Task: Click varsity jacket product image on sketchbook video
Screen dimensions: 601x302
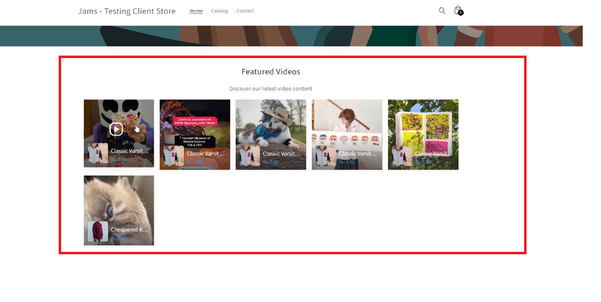Action: point(402,155)
